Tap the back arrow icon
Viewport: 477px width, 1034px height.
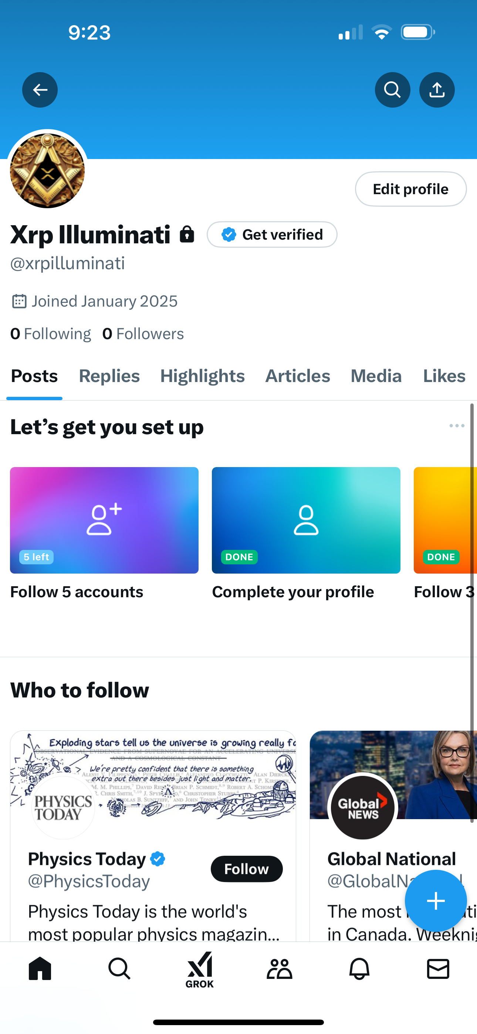[x=40, y=89]
